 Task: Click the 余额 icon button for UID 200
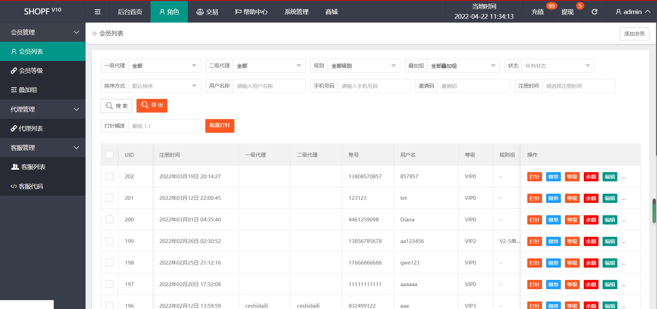pos(591,220)
